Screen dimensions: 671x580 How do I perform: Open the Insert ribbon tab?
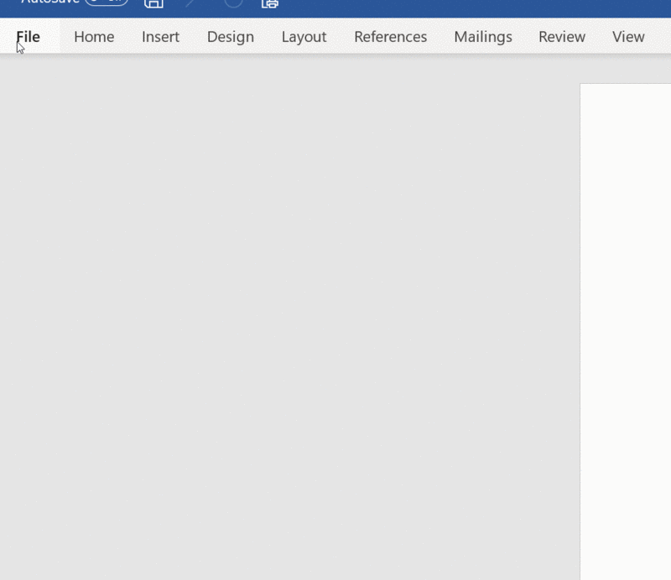click(x=160, y=37)
